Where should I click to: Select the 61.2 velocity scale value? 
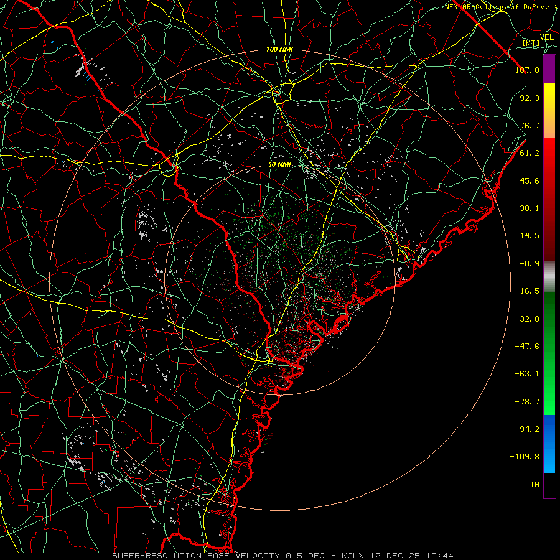click(x=530, y=153)
